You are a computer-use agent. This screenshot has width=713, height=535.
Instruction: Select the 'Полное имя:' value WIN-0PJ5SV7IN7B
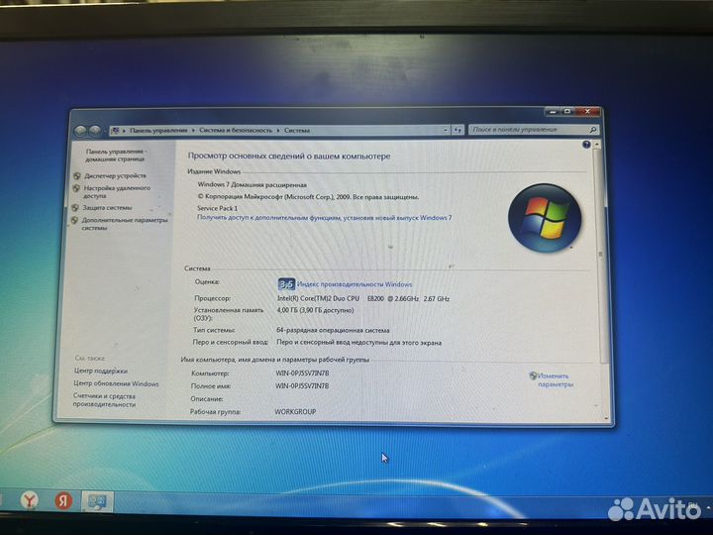click(302, 385)
